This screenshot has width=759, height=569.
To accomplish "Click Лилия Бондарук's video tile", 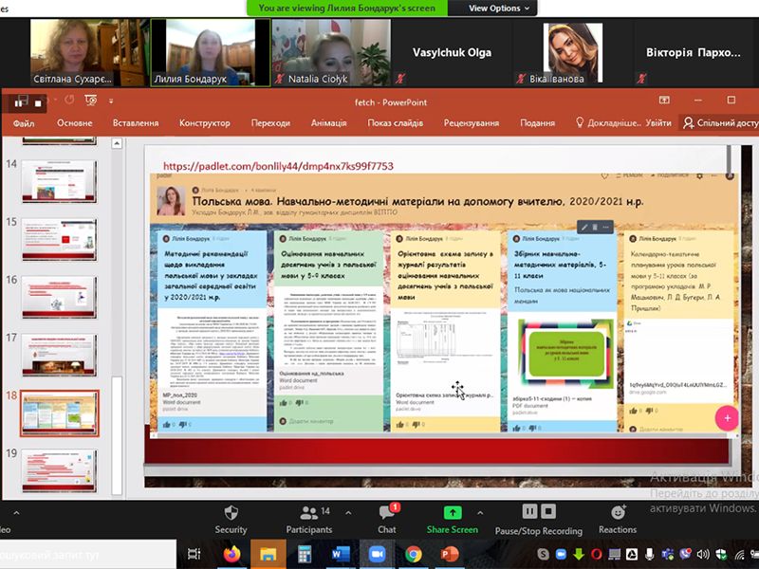I will [210, 53].
